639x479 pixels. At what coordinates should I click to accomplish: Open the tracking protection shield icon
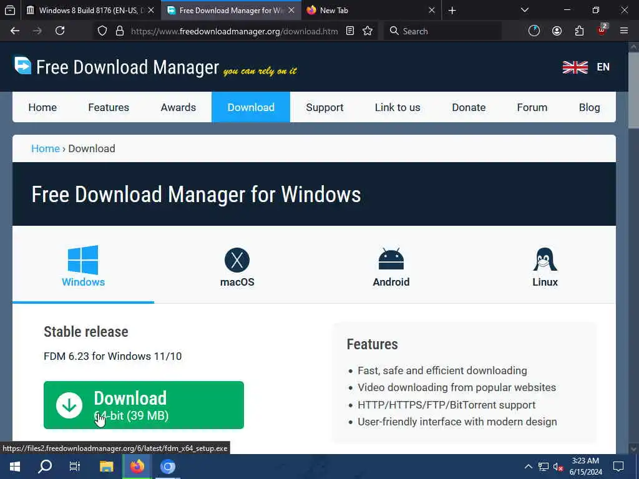coord(102,31)
